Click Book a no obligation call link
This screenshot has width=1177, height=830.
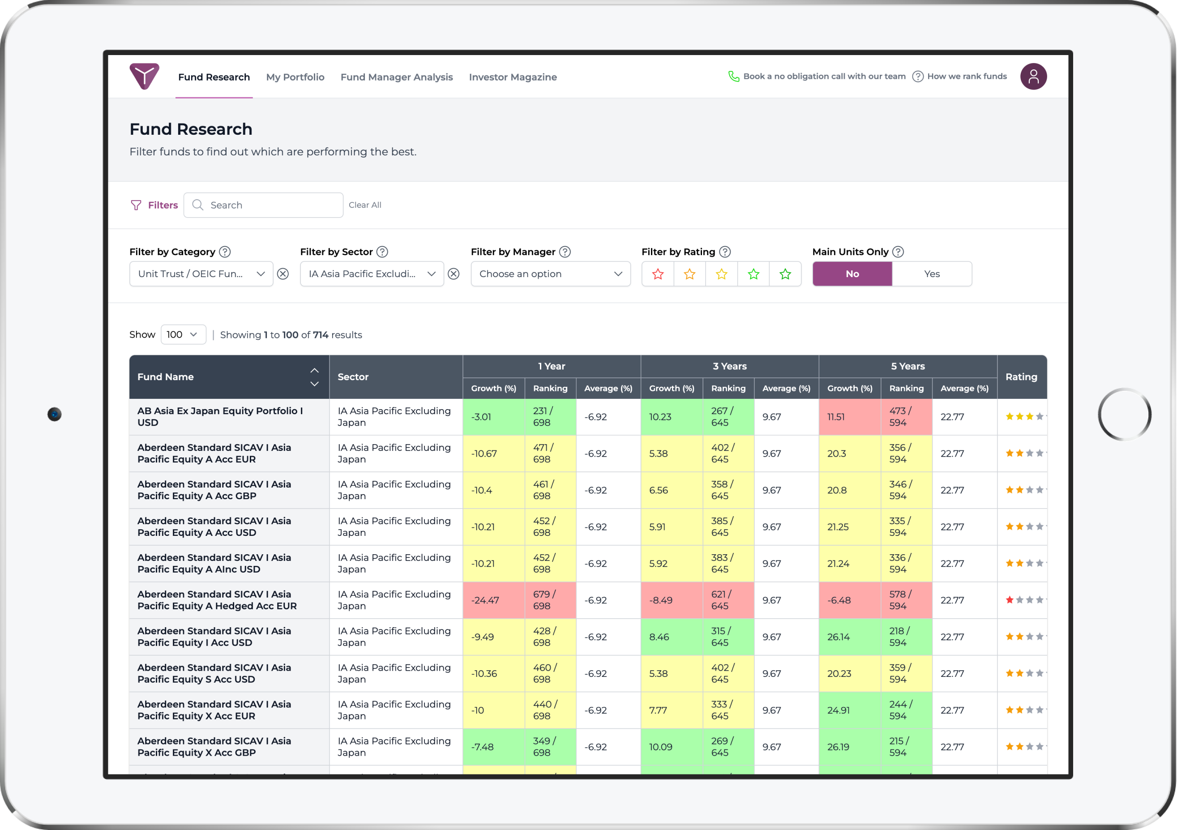(x=824, y=77)
